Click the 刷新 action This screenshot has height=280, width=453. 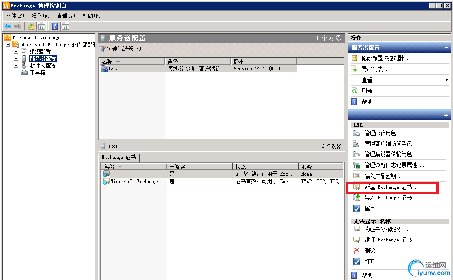367,91
